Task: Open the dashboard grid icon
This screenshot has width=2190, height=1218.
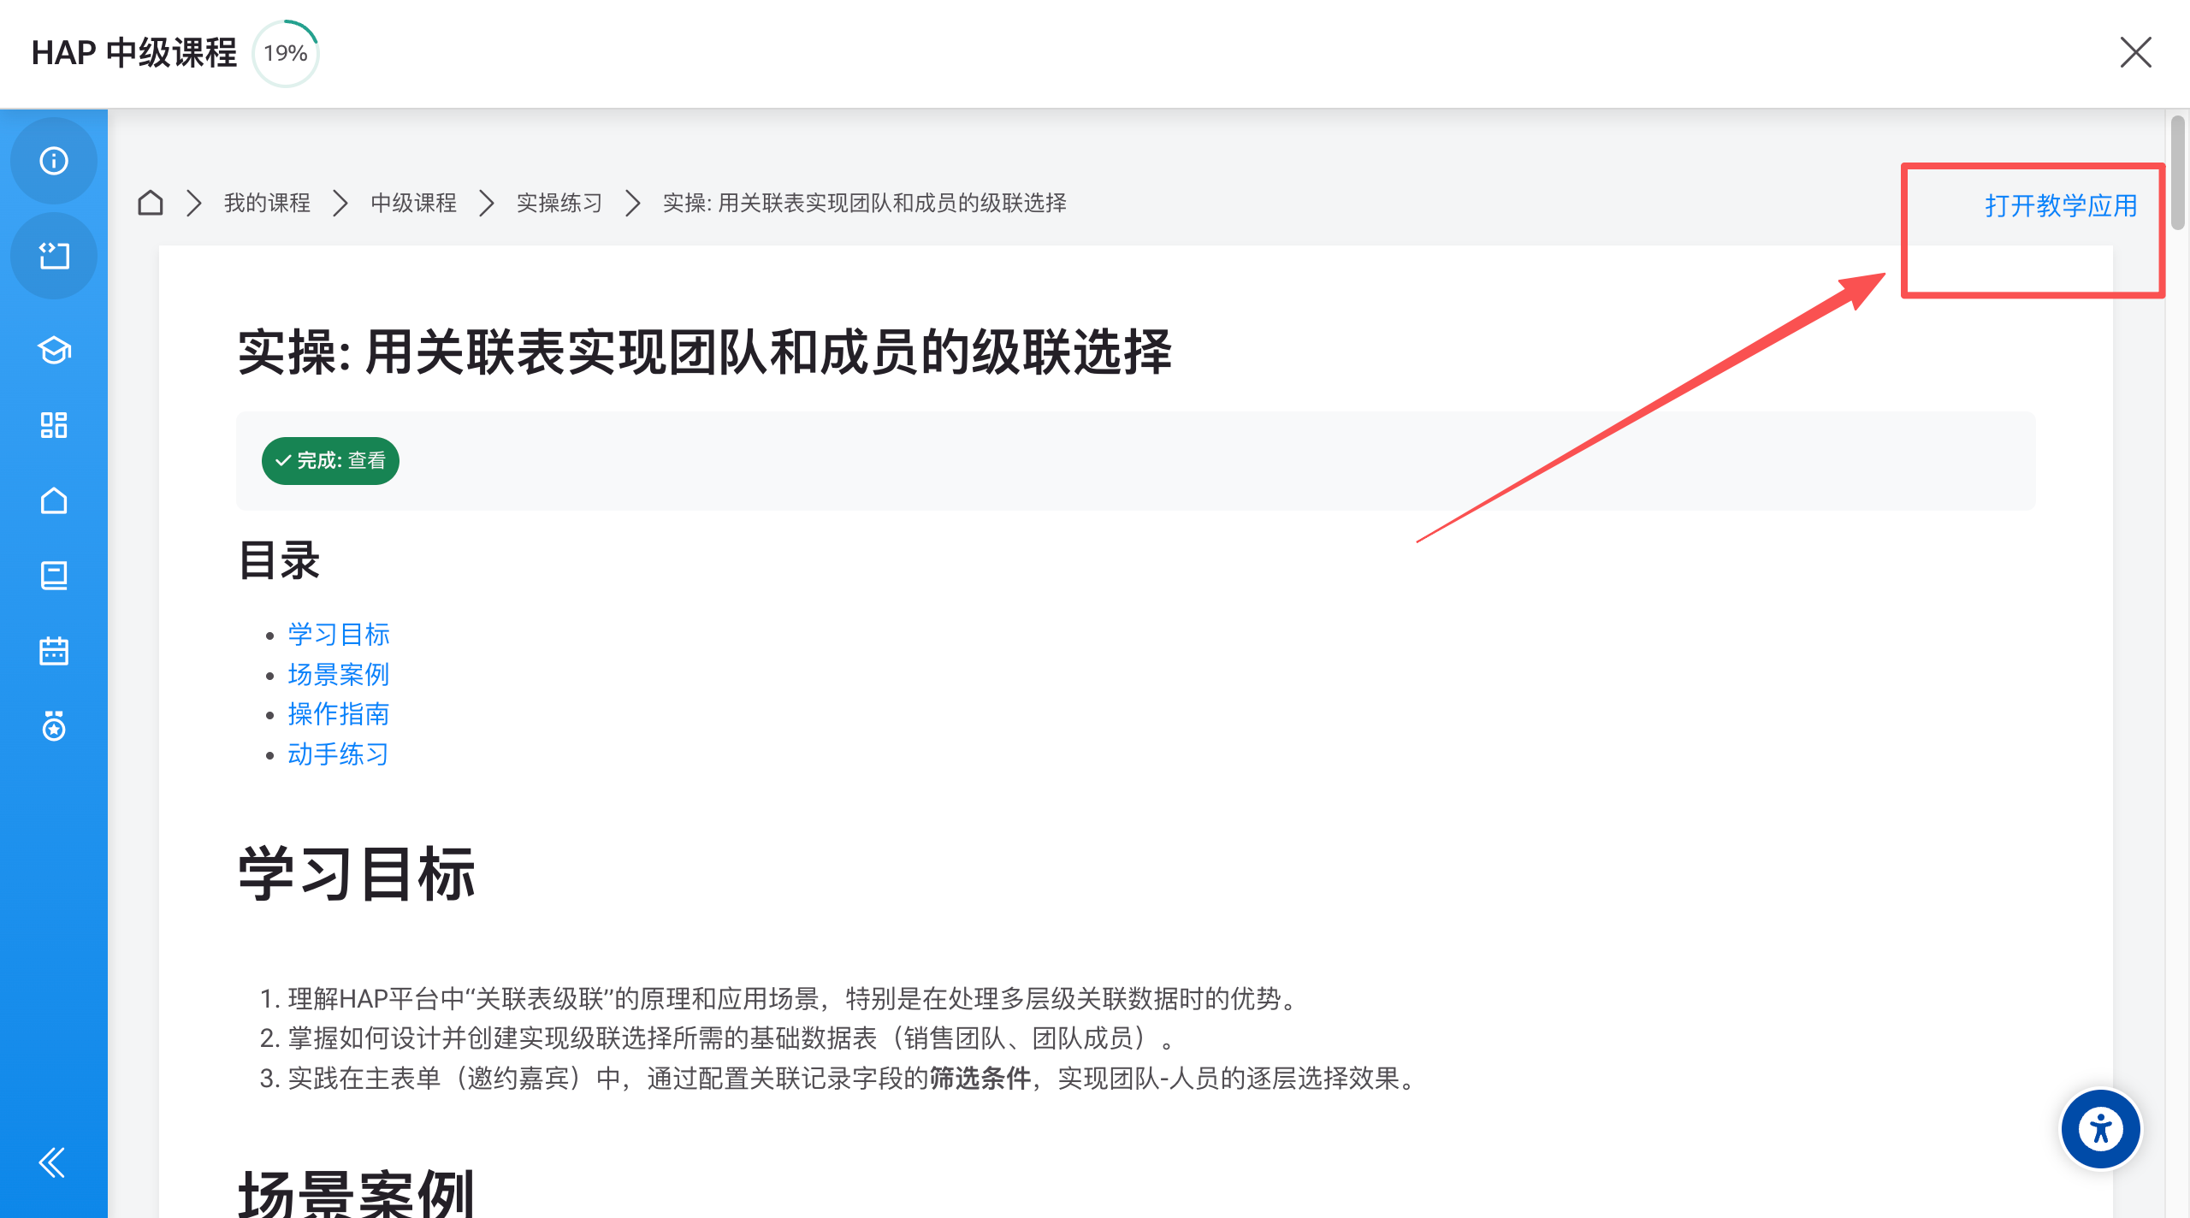Action: tap(54, 425)
